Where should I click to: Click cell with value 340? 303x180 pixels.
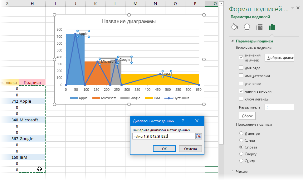coord(10,120)
